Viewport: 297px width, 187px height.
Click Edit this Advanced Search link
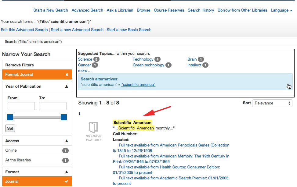pos(24,30)
